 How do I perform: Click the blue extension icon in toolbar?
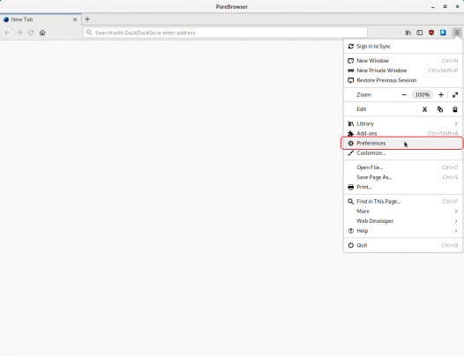pos(443,33)
